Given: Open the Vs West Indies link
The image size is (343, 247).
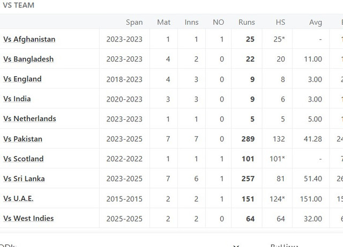Looking at the screenshot, I should (28, 219).
